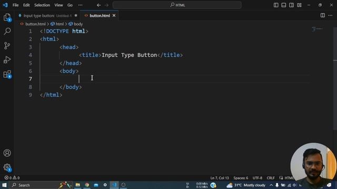The width and height of the screenshot is (337, 189).
Task: Change indentation via Spaces: 6
Action: click(241, 178)
